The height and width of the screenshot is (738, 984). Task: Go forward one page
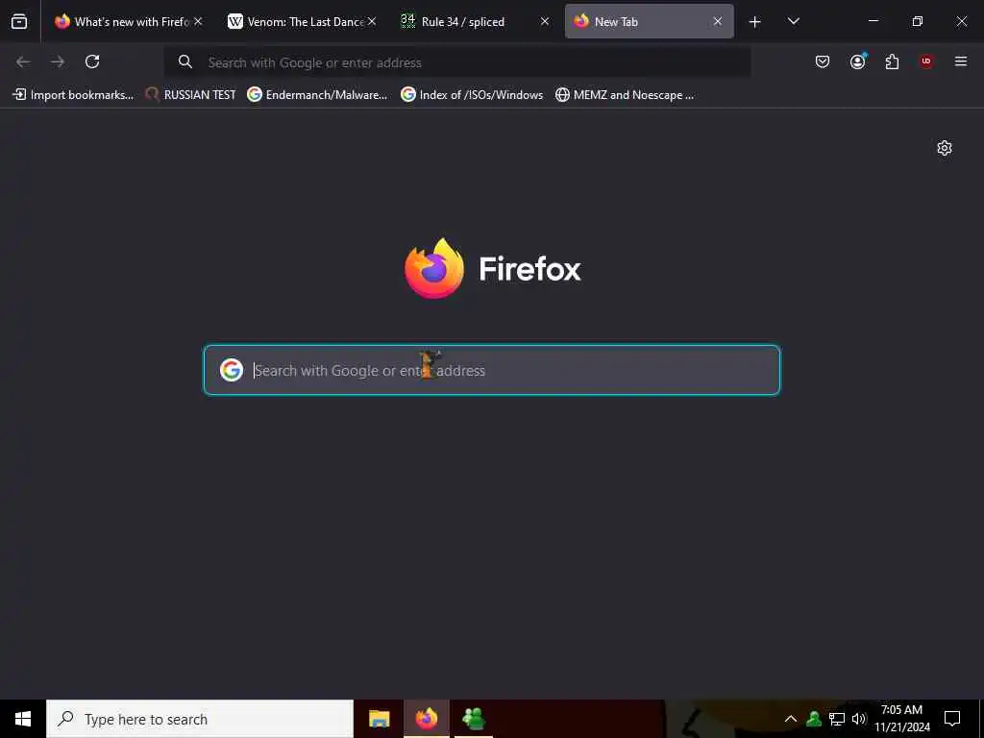(58, 61)
